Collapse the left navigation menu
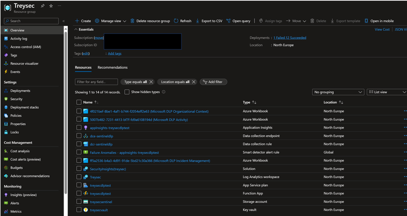This screenshot has height=216, width=407. point(64,21)
